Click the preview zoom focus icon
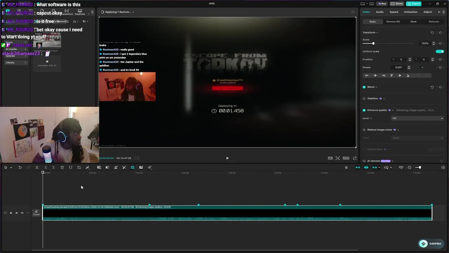Viewport: 449px width, 253px height. pos(337,158)
